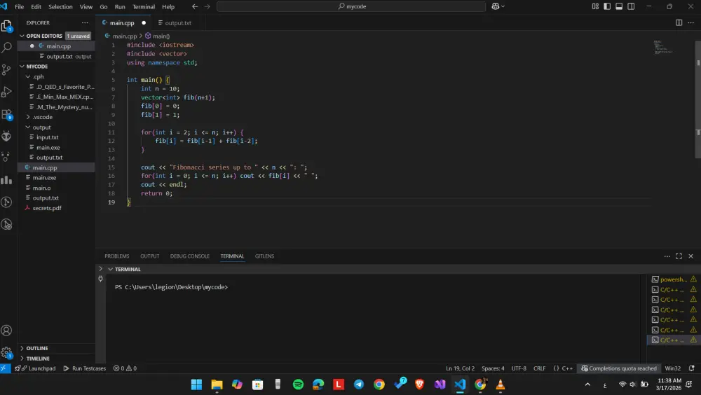Screen dimensions: 701x395
Task: Open File Explorer from taskbar
Action: click(217, 384)
